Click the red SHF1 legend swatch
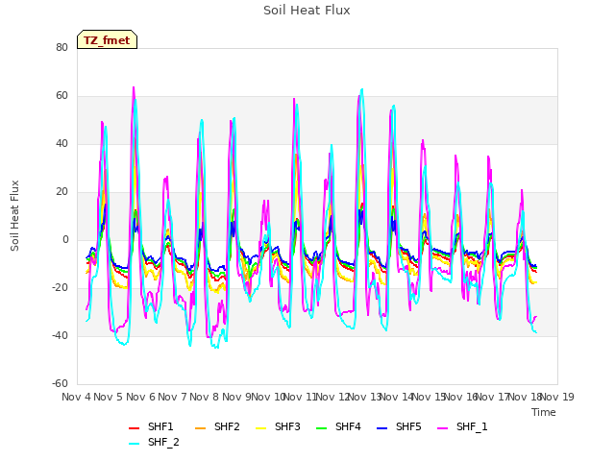Screen dimensions: 615x461 pyautogui.click(x=135, y=428)
